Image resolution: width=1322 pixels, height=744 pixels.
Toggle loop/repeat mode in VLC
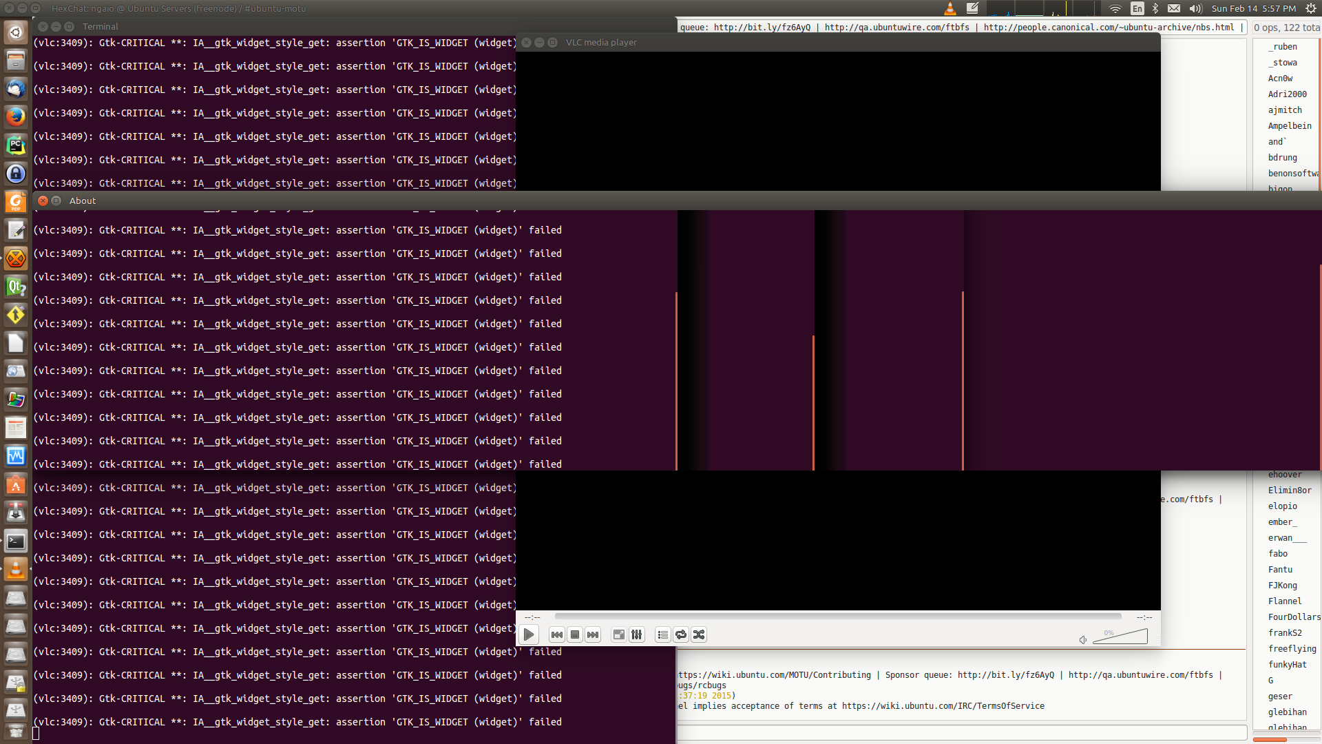tap(681, 634)
